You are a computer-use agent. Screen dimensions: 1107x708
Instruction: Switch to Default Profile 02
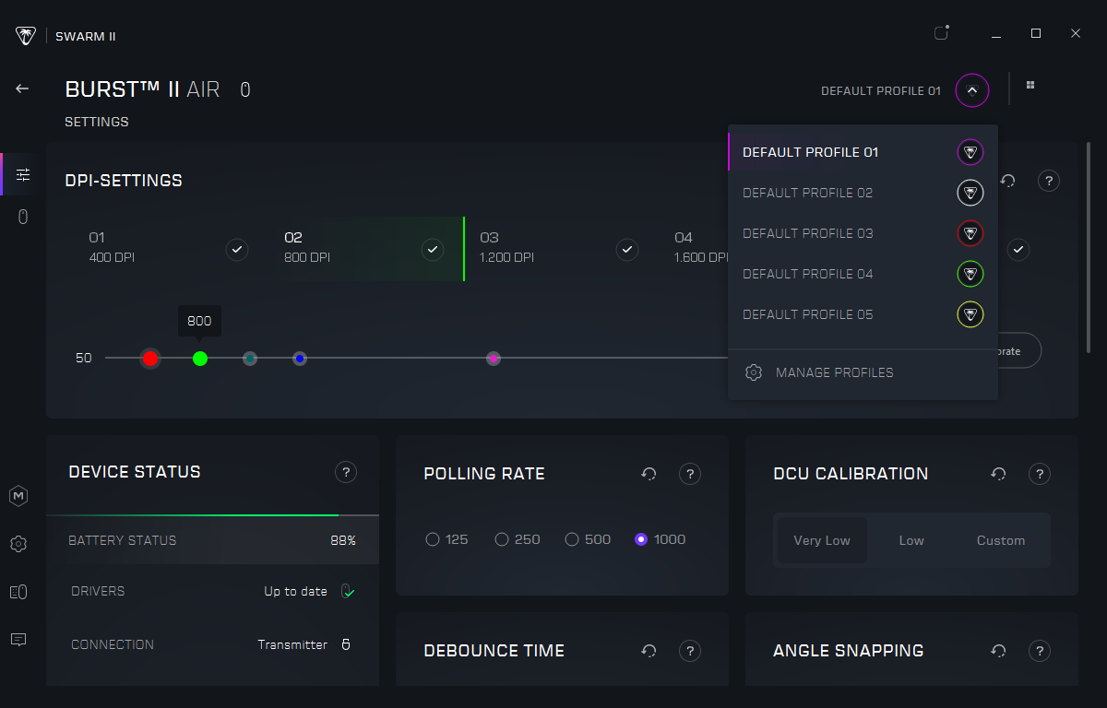(863, 193)
